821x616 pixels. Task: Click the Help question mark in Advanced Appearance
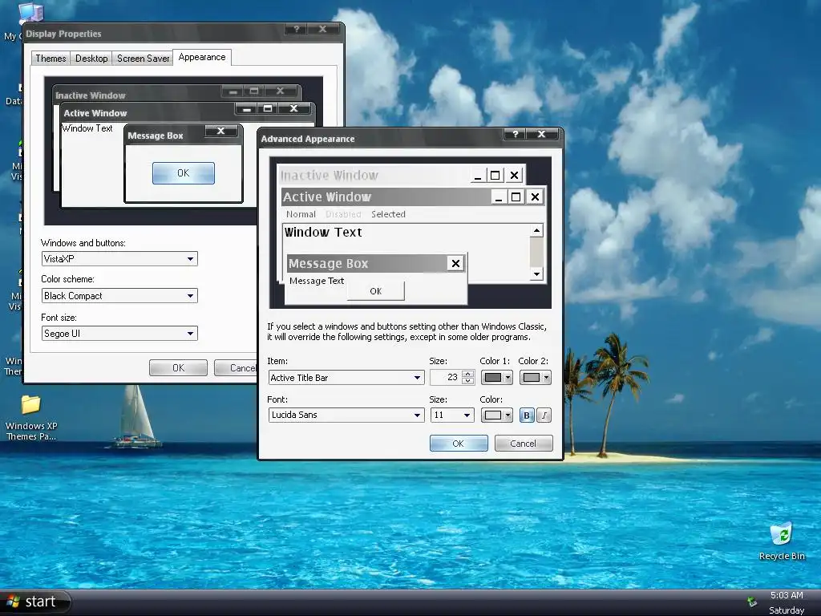[516, 134]
